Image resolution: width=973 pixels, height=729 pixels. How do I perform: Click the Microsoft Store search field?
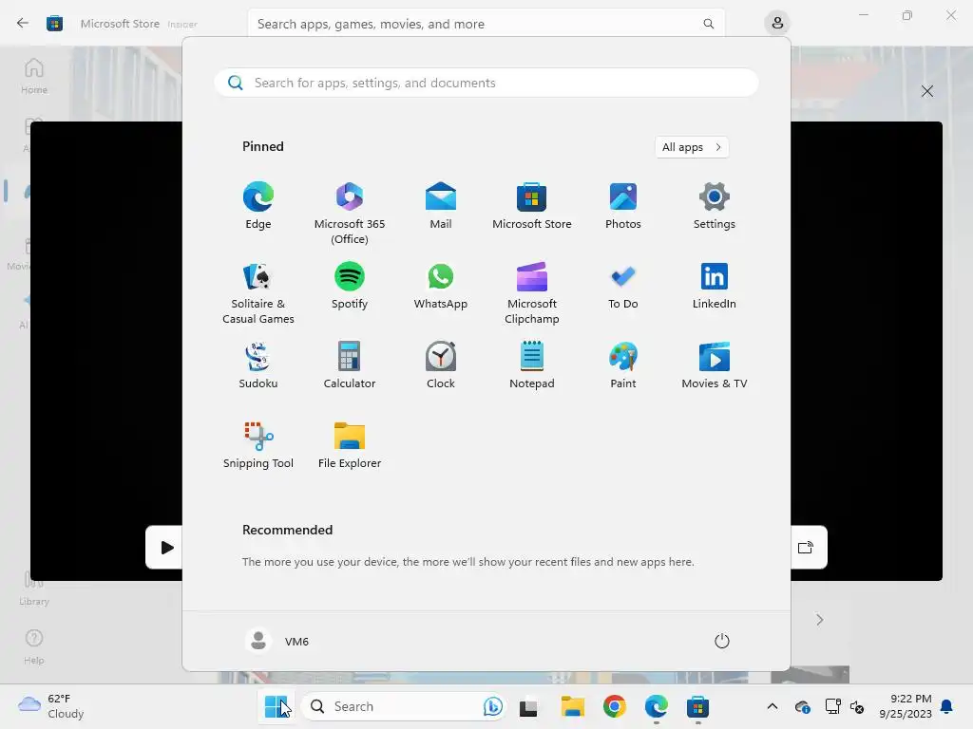pos(486,24)
